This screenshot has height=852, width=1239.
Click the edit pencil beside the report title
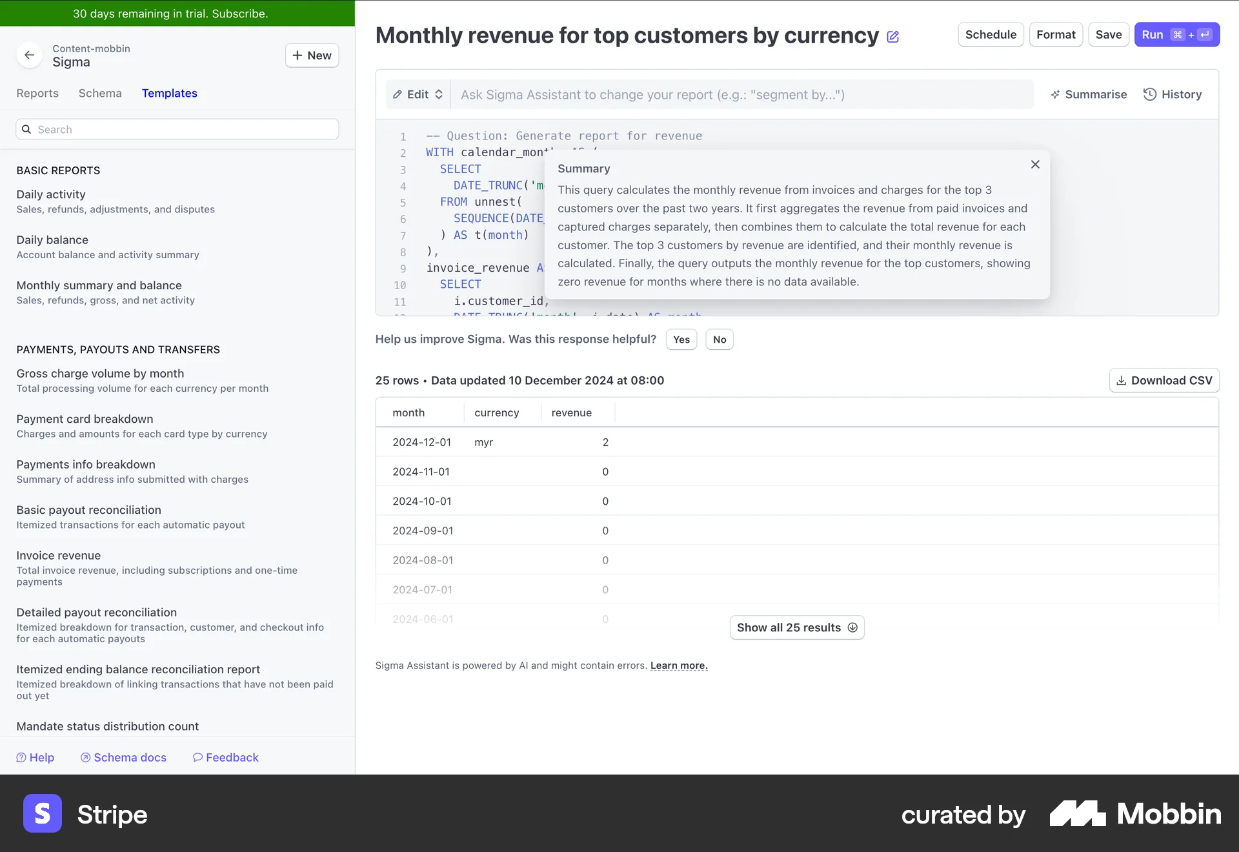coord(892,37)
